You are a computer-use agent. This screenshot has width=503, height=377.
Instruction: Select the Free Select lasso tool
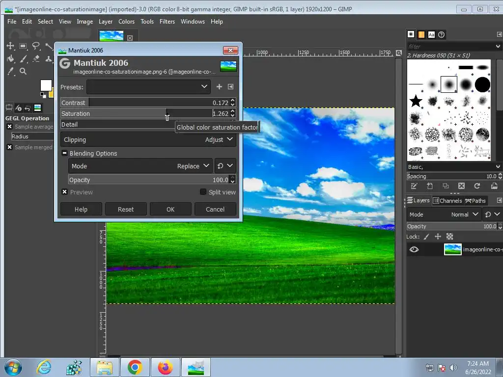36,46
